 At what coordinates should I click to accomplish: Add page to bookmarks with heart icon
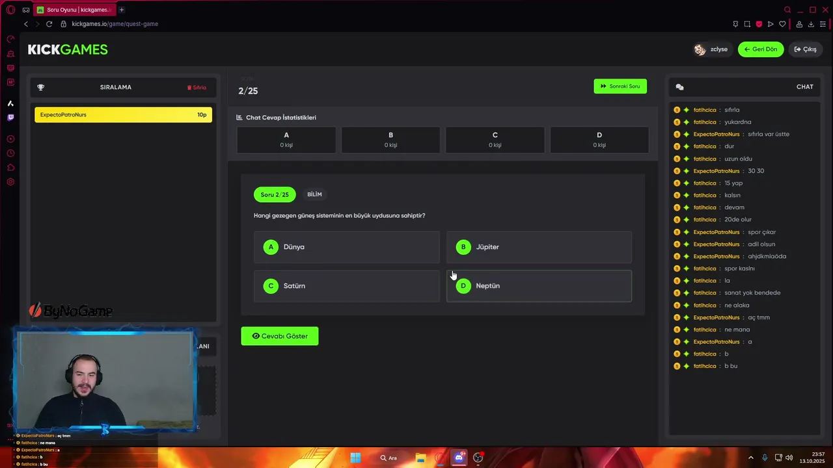tap(782, 24)
